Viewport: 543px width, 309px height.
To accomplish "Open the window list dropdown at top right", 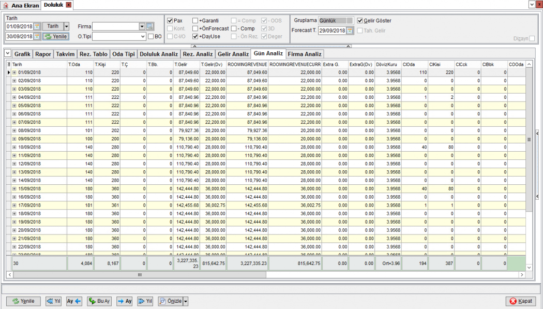I will (532, 5).
